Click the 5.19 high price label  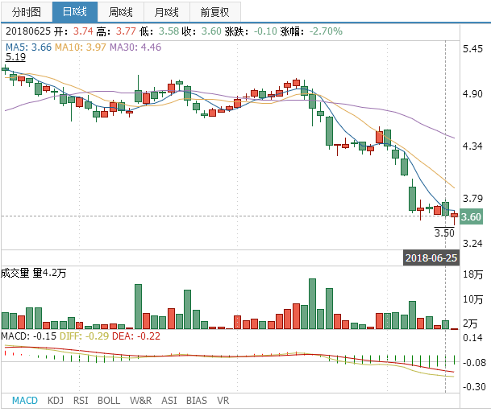tap(15, 57)
